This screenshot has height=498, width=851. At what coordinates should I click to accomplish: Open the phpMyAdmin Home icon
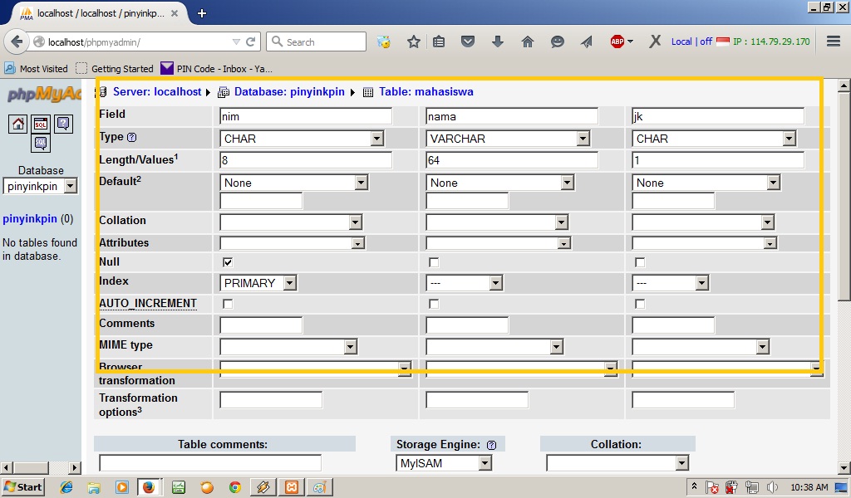pos(18,124)
